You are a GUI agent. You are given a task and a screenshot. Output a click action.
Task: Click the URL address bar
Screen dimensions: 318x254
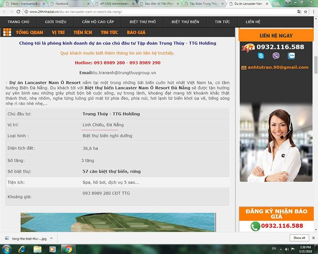click(x=160, y=12)
